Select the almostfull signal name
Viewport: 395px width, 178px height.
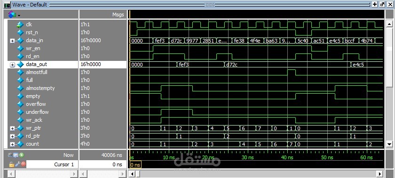pos(37,72)
